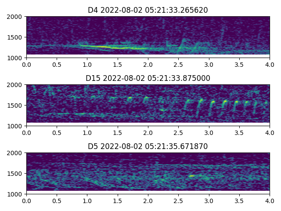
Task: Click the 1.0 x-axis tick under D15 plot
Action: click(x=87, y=132)
